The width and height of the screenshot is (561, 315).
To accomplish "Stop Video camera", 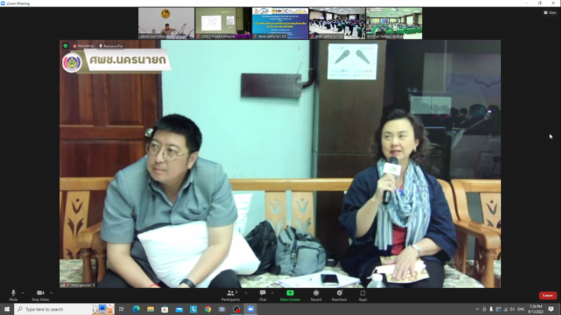I will (40, 295).
